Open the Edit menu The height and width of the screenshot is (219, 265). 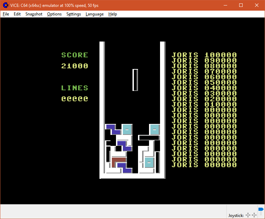point(17,14)
